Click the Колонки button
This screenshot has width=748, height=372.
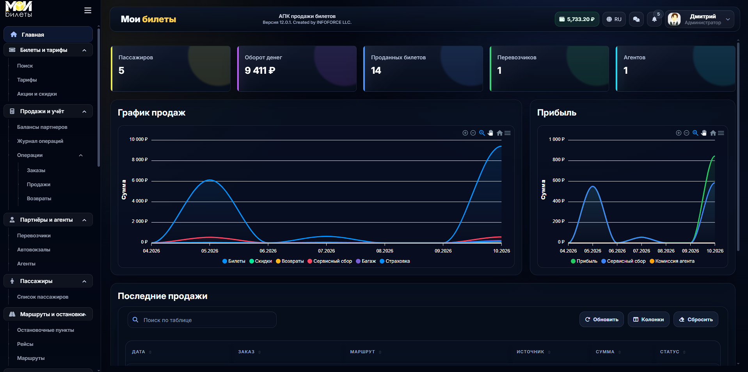649,319
